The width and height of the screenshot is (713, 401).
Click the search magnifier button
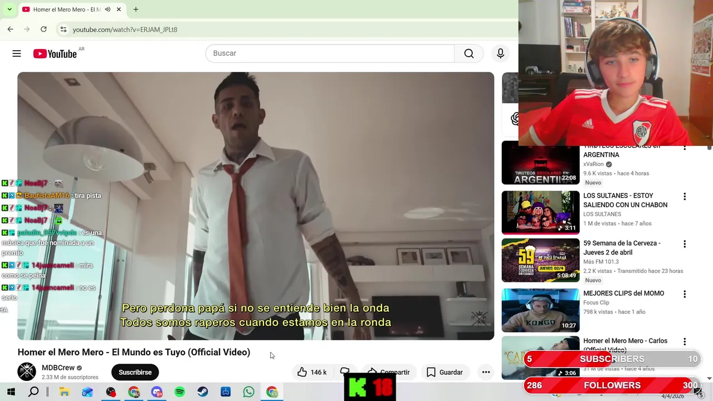pos(469,53)
